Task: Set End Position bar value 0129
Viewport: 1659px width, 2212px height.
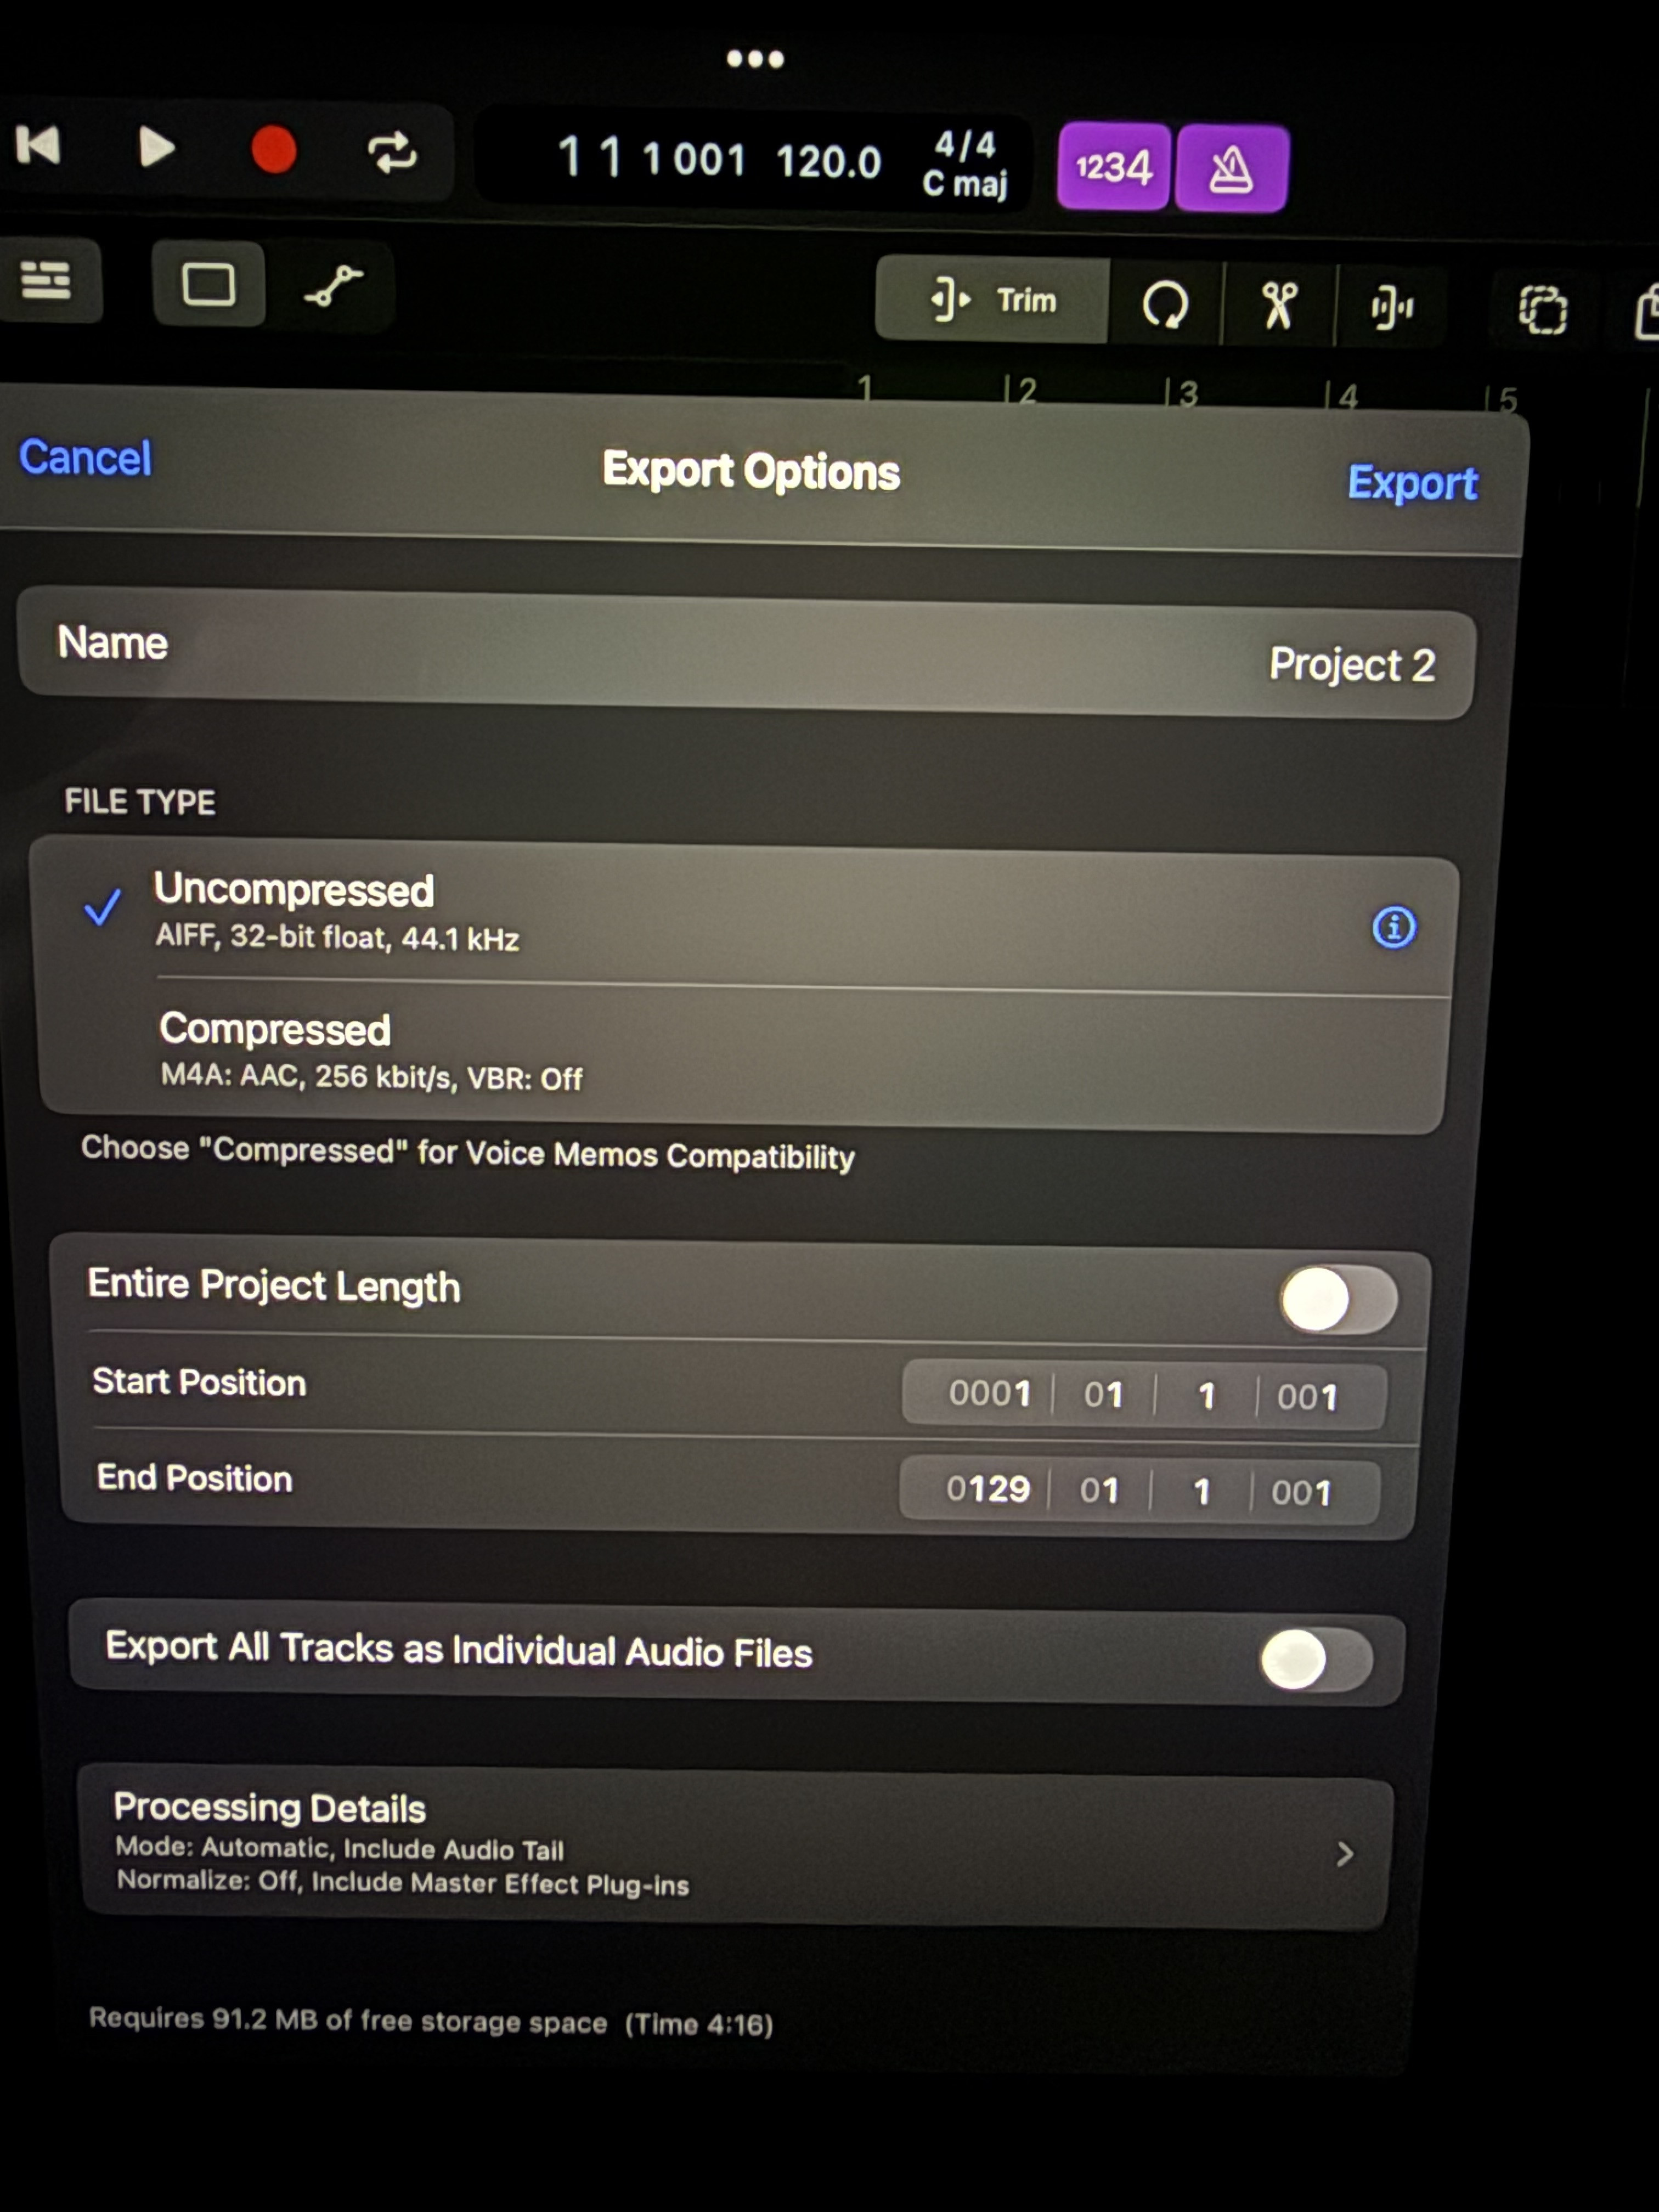Action: [x=987, y=1489]
